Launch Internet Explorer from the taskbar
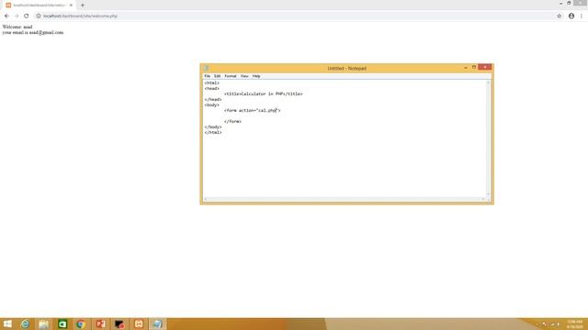Image resolution: width=588 pixels, height=330 pixels. 25,324
